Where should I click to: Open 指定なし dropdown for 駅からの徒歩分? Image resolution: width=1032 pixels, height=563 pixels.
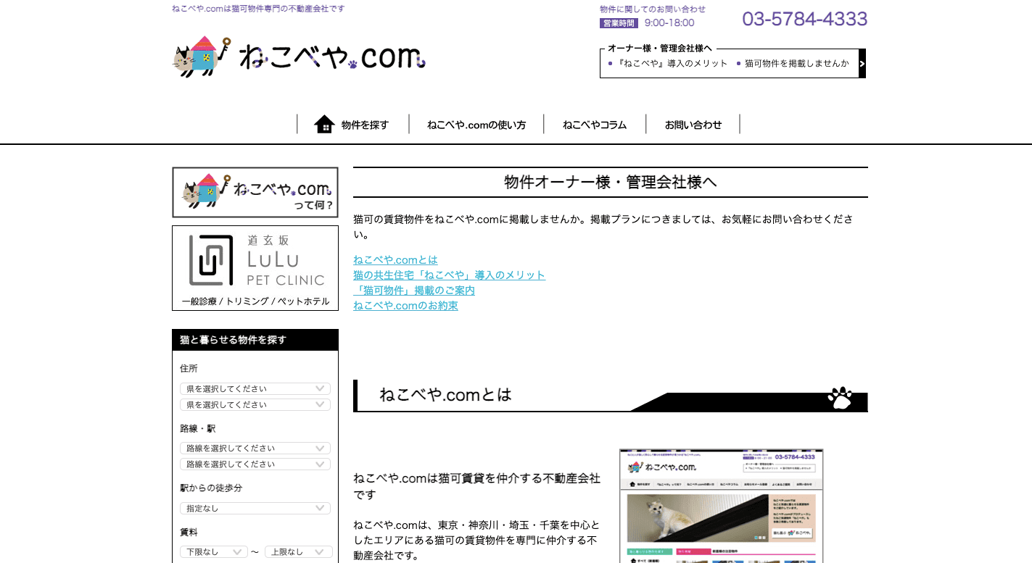point(255,509)
